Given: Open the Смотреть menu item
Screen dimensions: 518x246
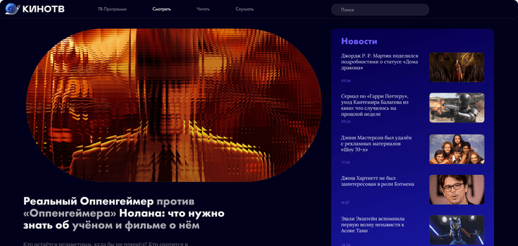Looking at the screenshot, I should [161, 9].
